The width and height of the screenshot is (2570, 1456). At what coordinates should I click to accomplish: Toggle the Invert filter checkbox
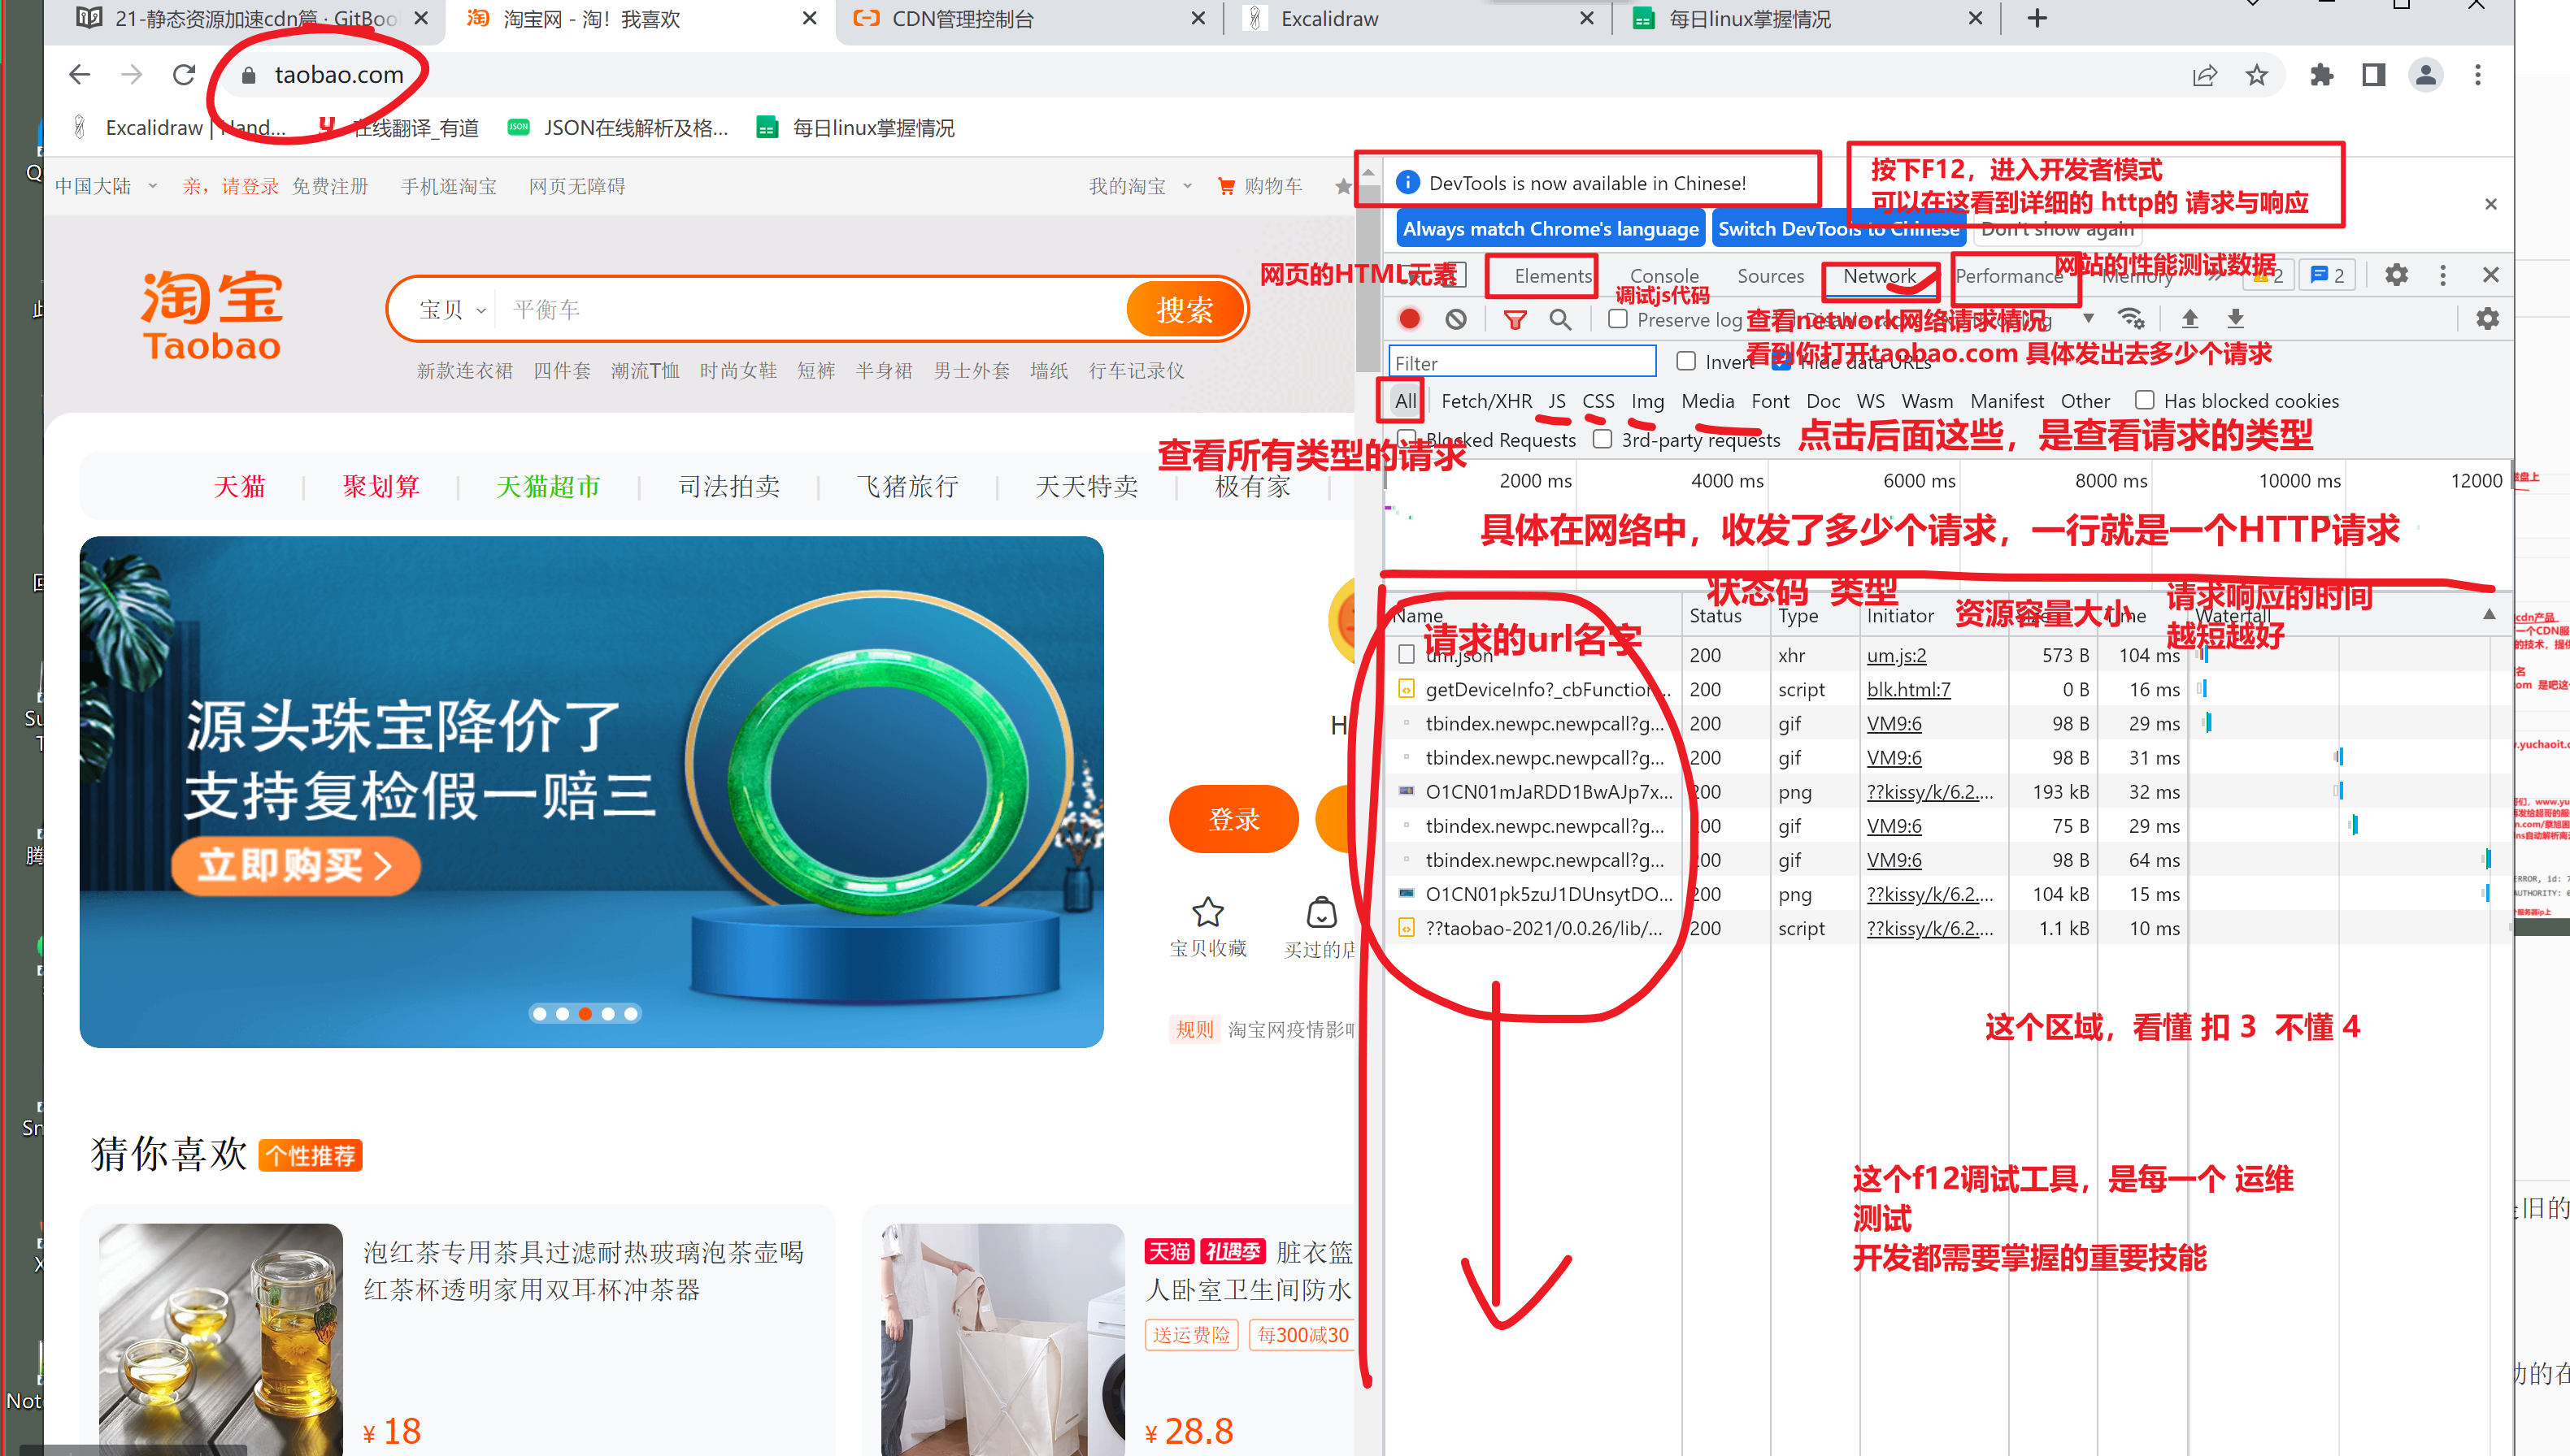tap(1685, 361)
